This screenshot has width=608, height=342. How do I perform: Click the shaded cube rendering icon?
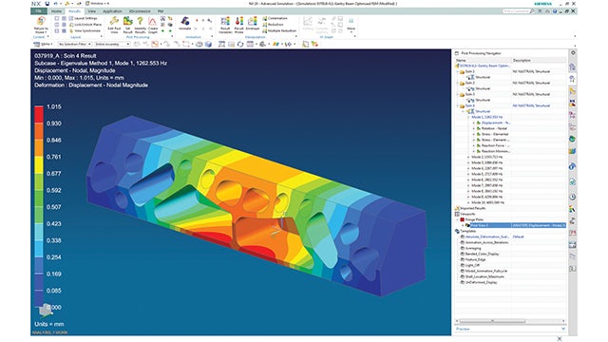click(x=208, y=45)
